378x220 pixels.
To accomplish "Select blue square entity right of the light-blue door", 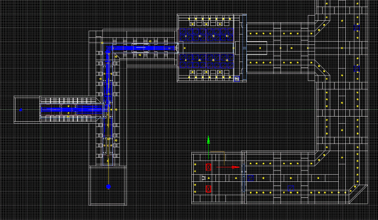I will point(251,178).
